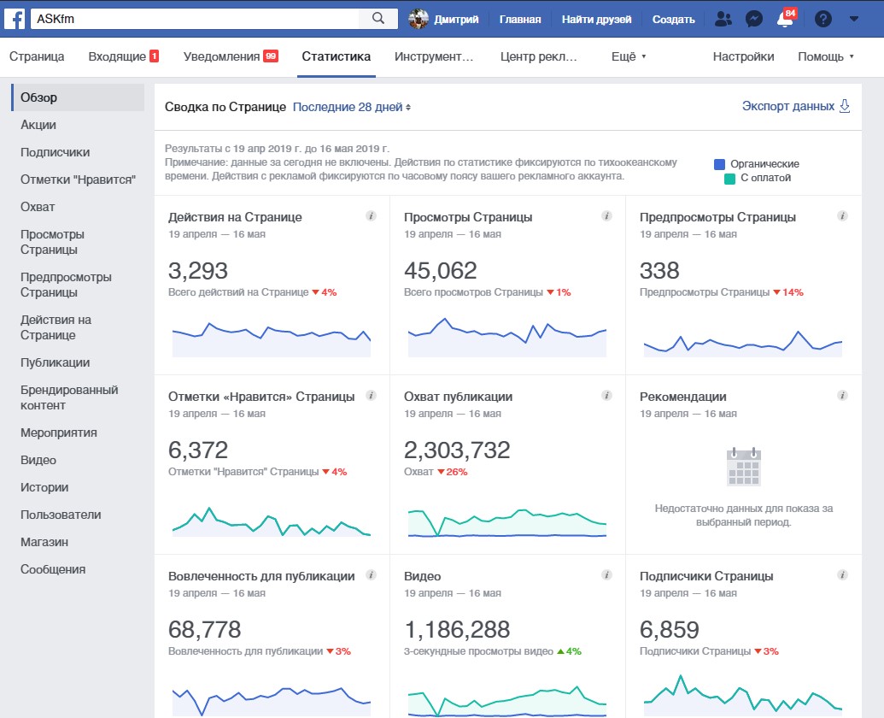Click Дмитрий profile name
Image resolution: width=884 pixels, height=718 pixels.
tap(456, 19)
